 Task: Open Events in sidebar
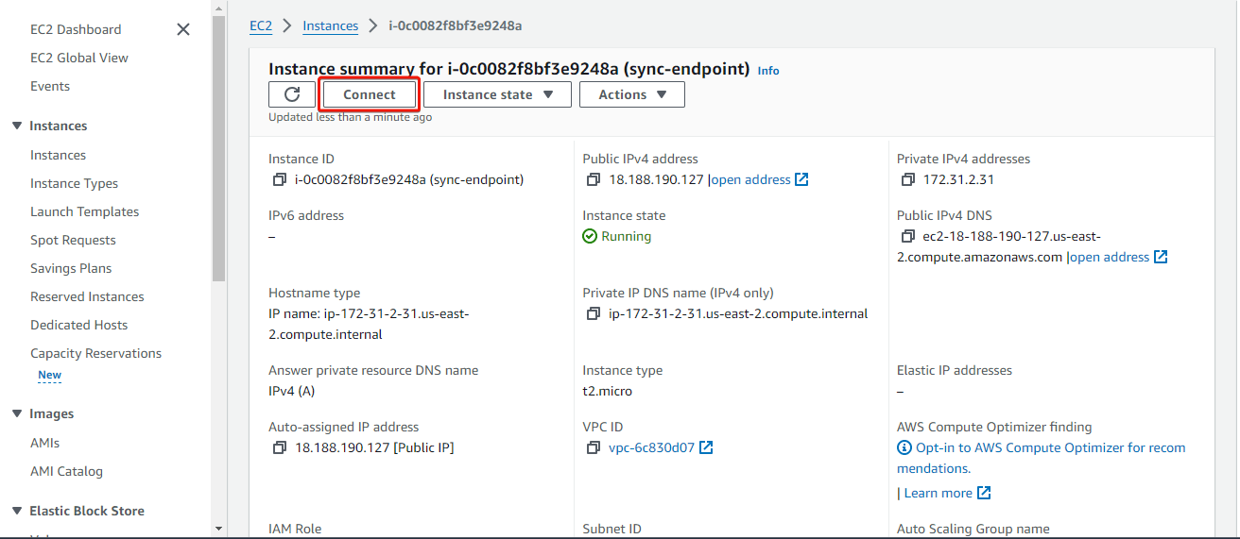(50, 86)
